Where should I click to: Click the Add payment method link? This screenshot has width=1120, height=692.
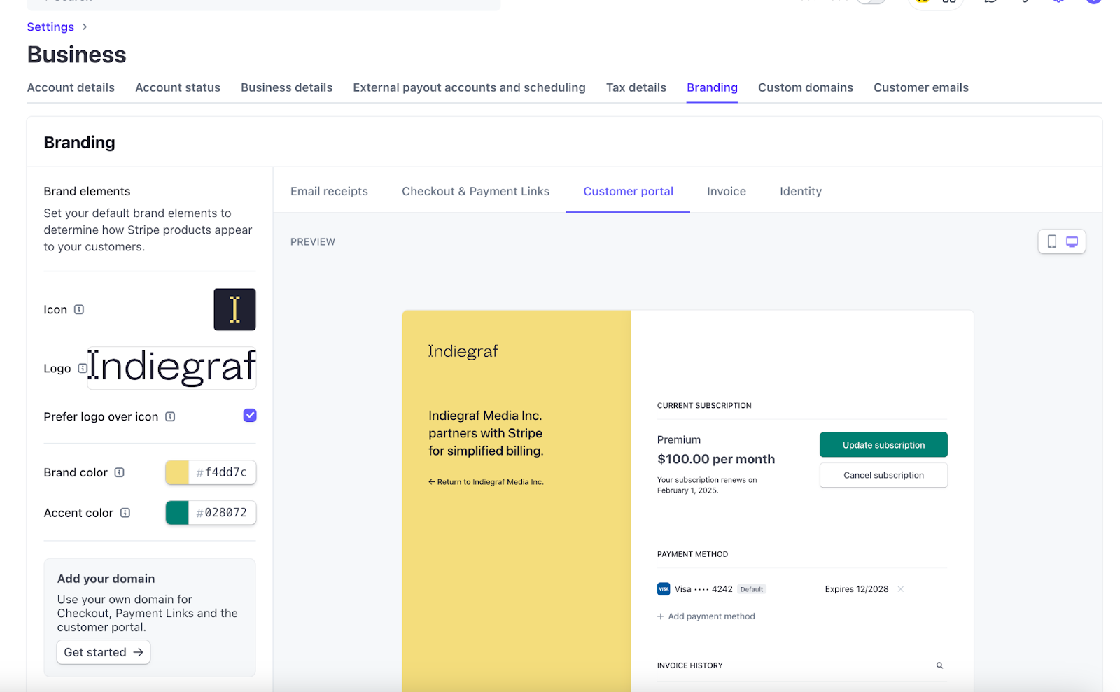pos(710,616)
